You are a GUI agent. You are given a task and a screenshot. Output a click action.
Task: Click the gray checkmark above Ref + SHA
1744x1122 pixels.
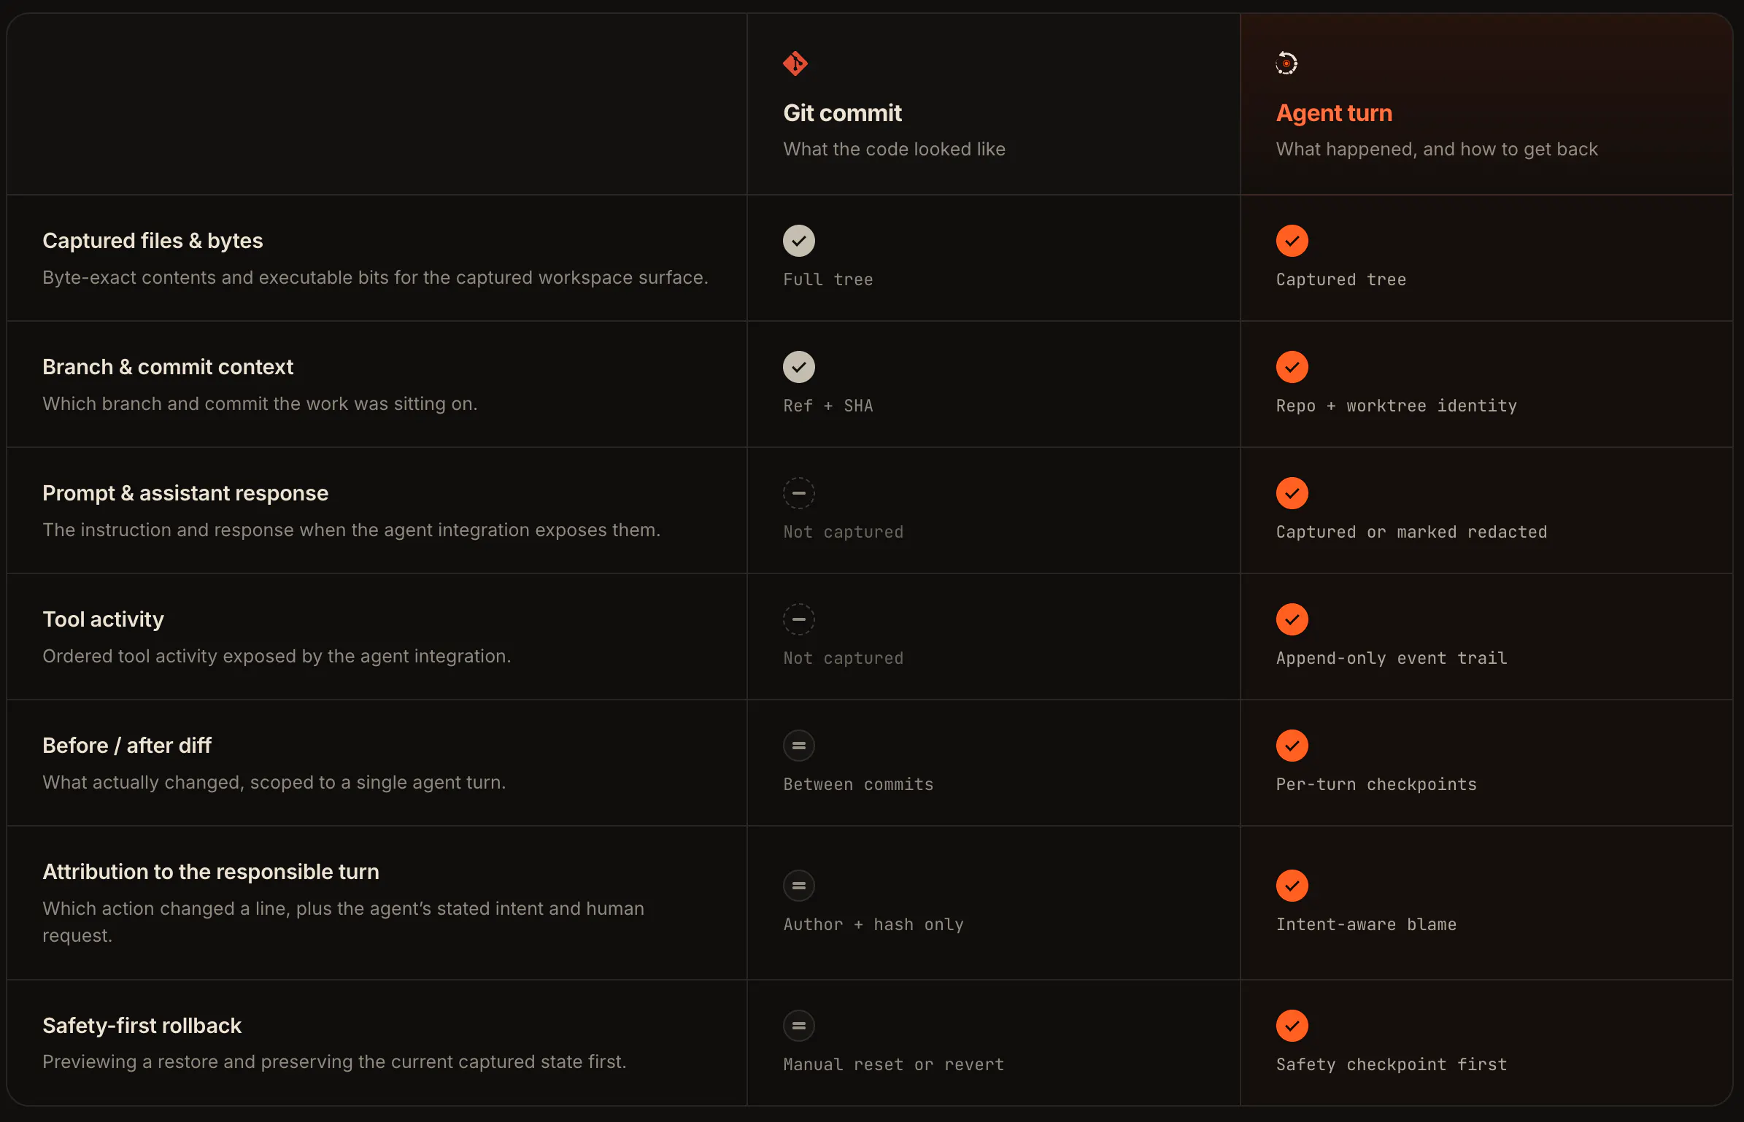(799, 367)
